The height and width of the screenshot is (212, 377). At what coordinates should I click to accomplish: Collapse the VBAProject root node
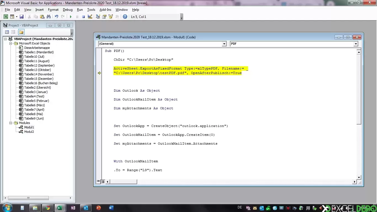6,39
